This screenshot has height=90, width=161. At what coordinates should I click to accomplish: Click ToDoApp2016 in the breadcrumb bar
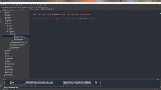pyautogui.click(x=5, y=7)
